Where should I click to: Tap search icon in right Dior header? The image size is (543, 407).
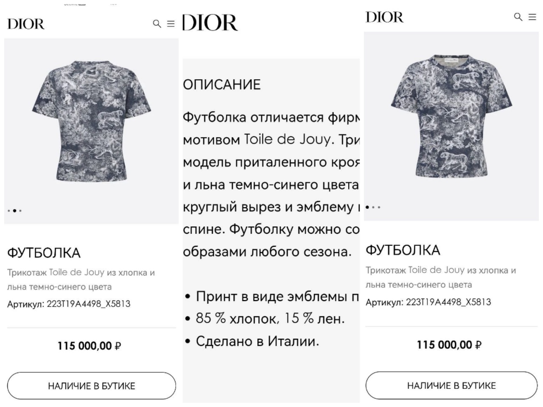pyautogui.click(x=518, y=17)
